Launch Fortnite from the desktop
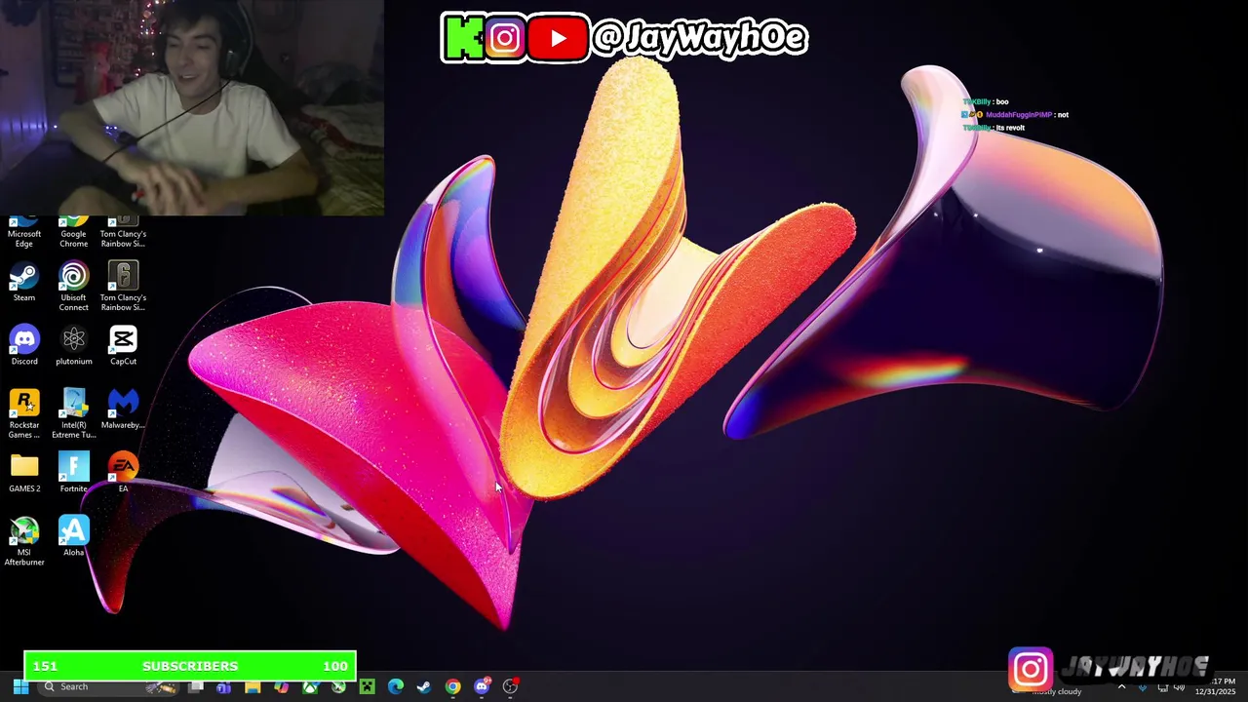This screenshot has height=702, width=1248. 73,474
